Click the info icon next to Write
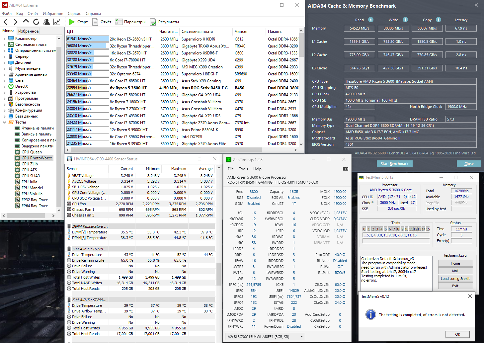484x343 pixels. point(405,20)
